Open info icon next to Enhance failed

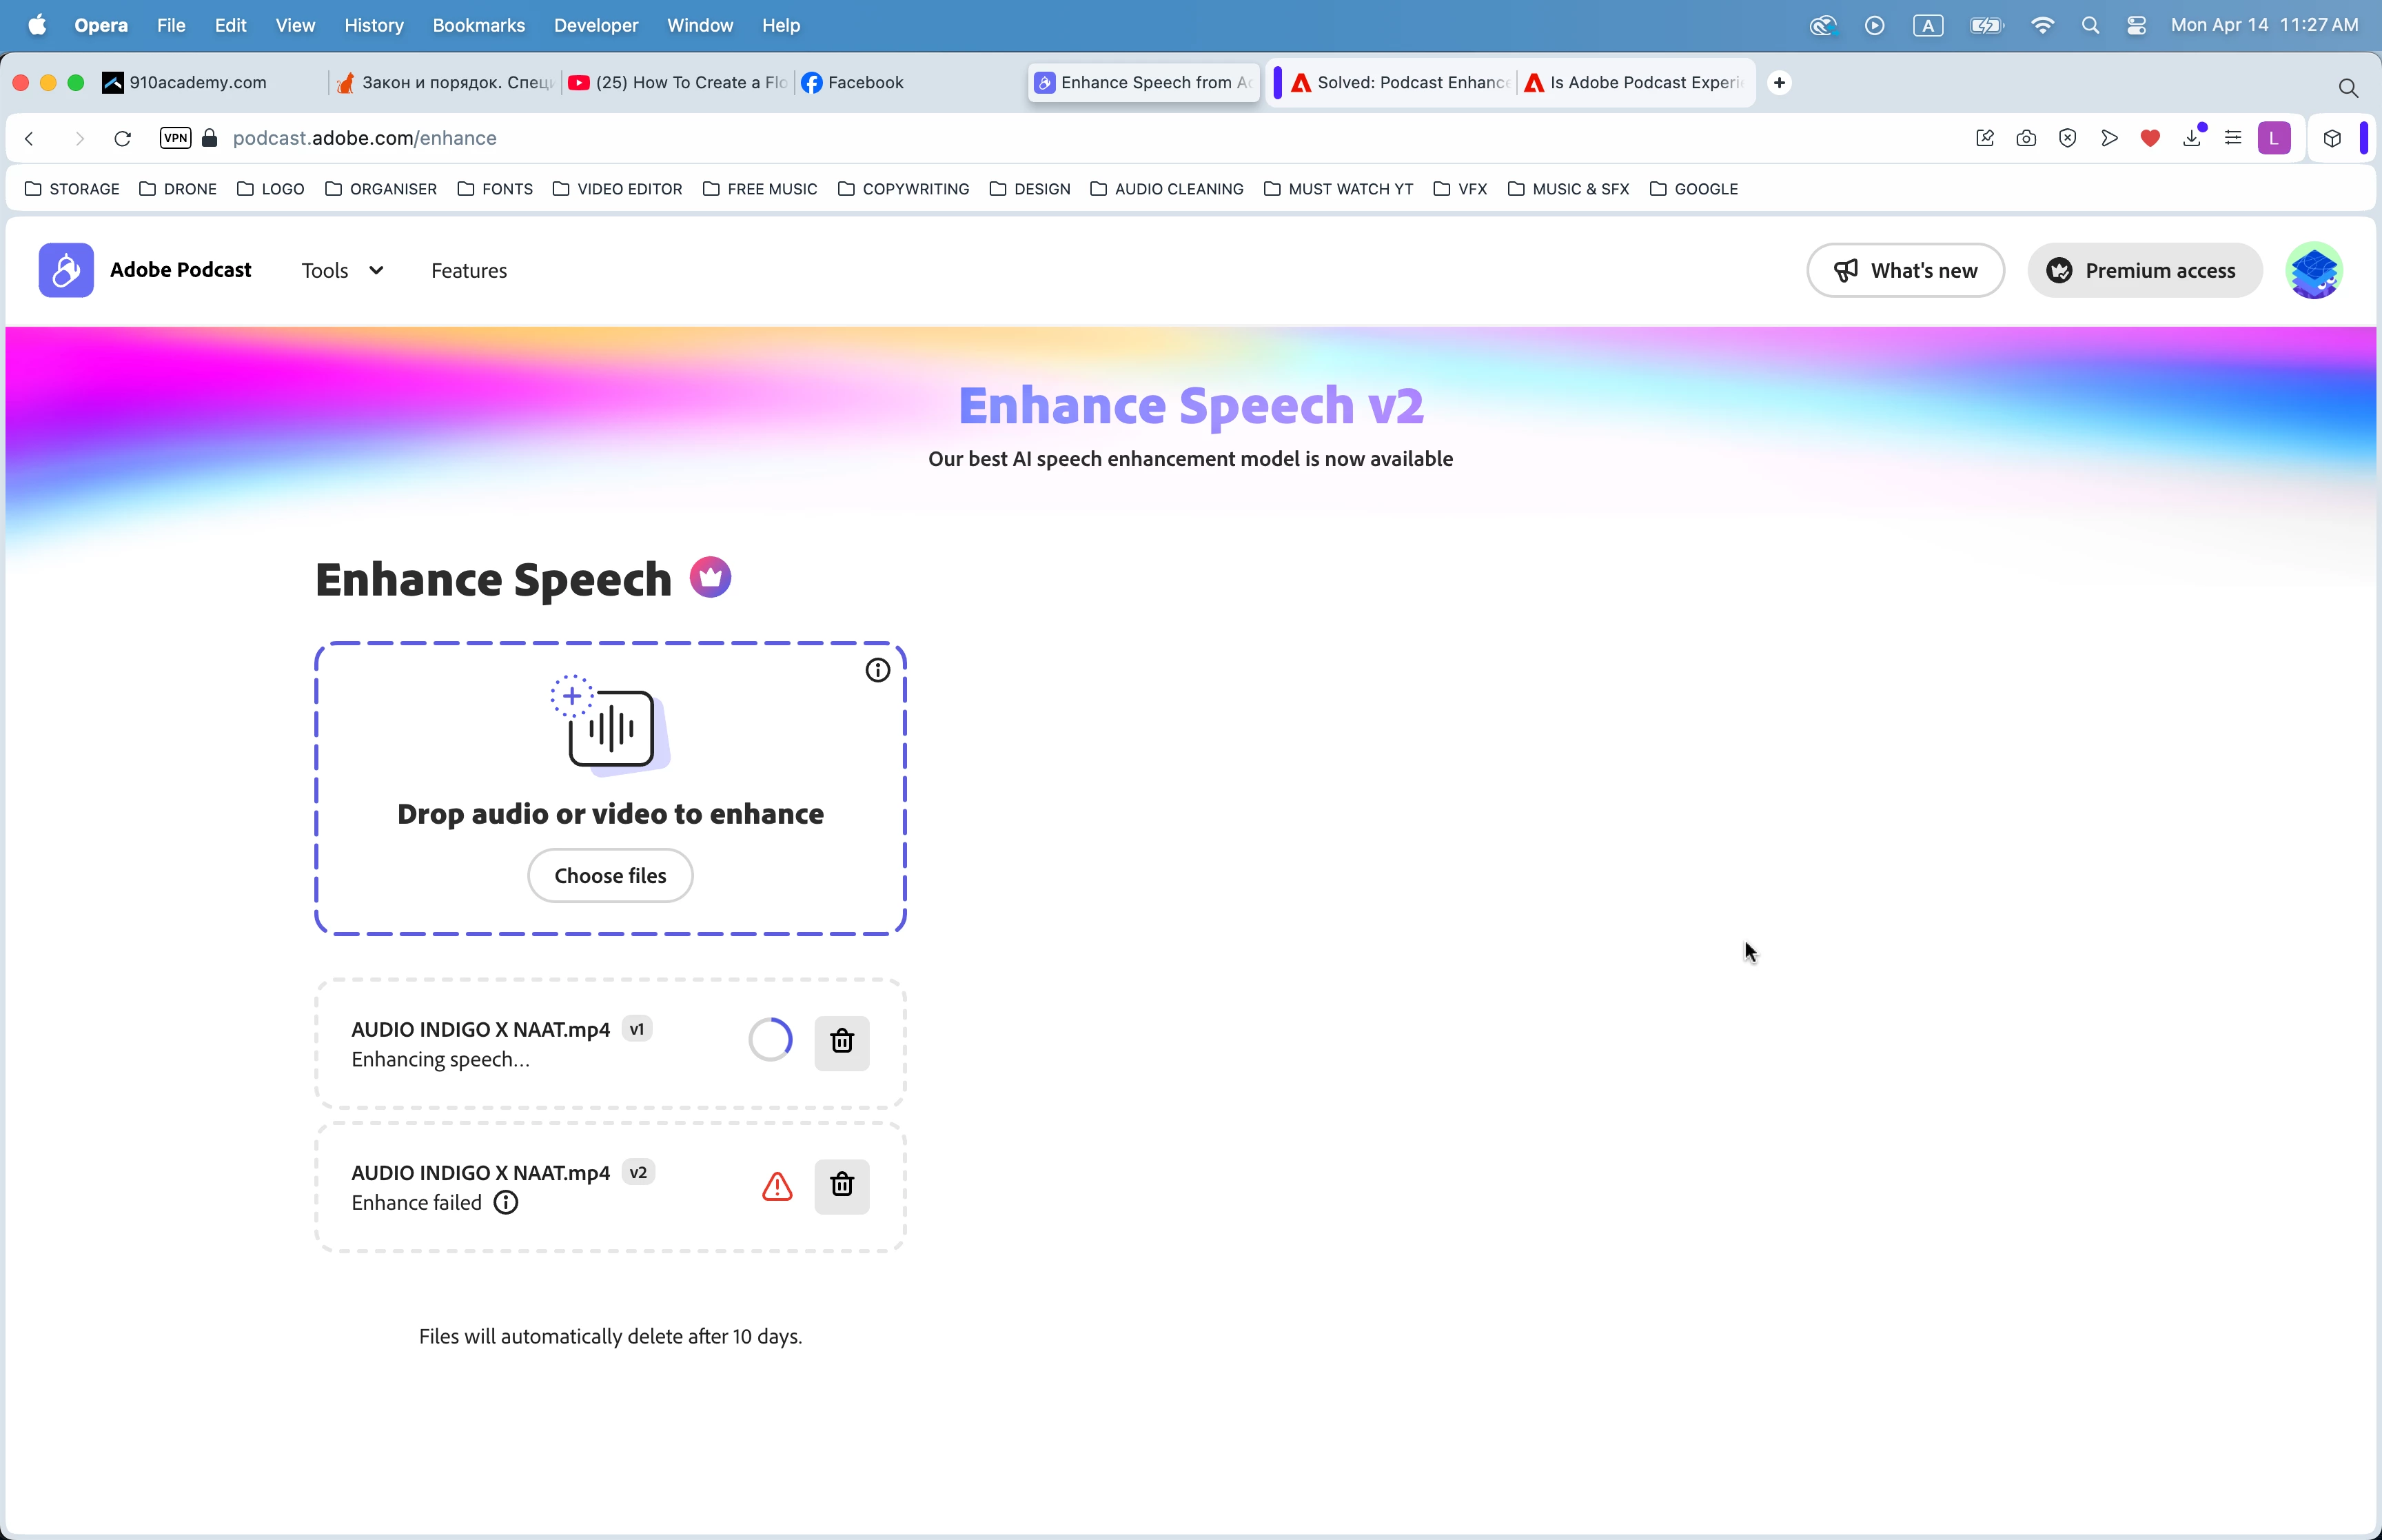click(506, 1203)
